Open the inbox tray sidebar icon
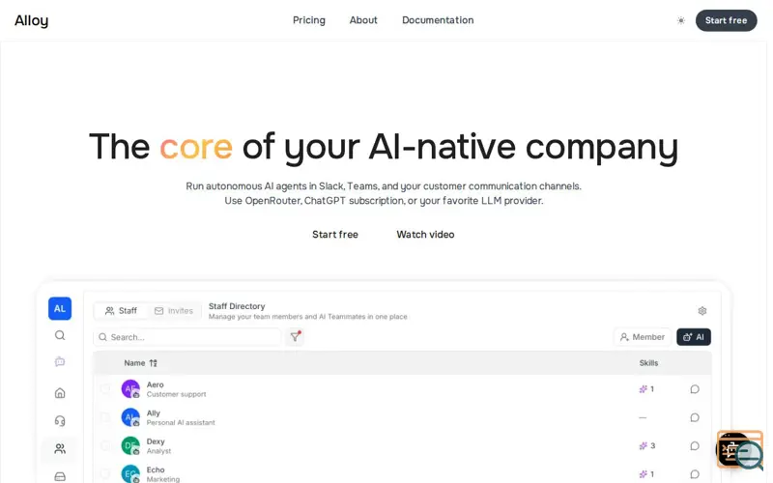This screenshot has height=483, width=773. coord(60,476)
